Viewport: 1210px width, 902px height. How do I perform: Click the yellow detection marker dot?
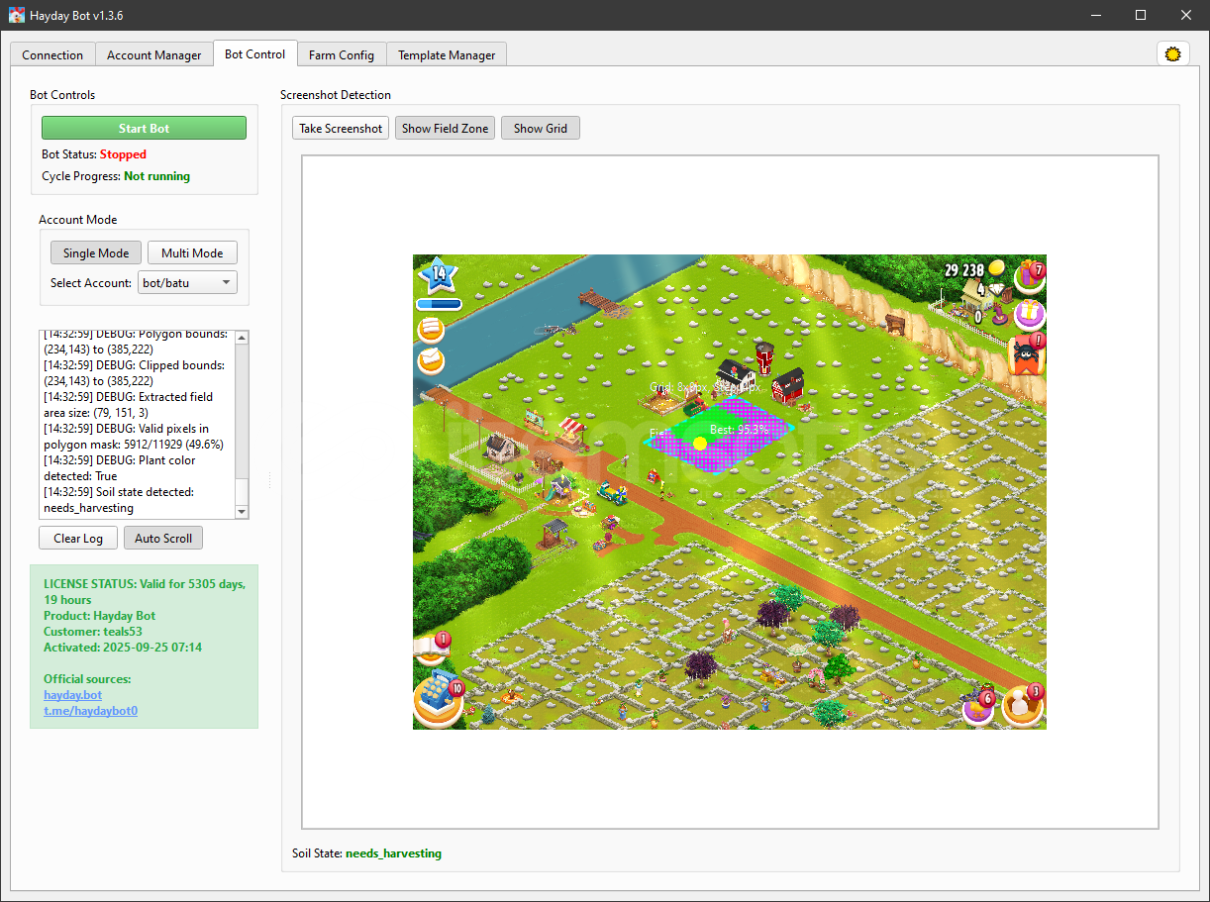700,443
